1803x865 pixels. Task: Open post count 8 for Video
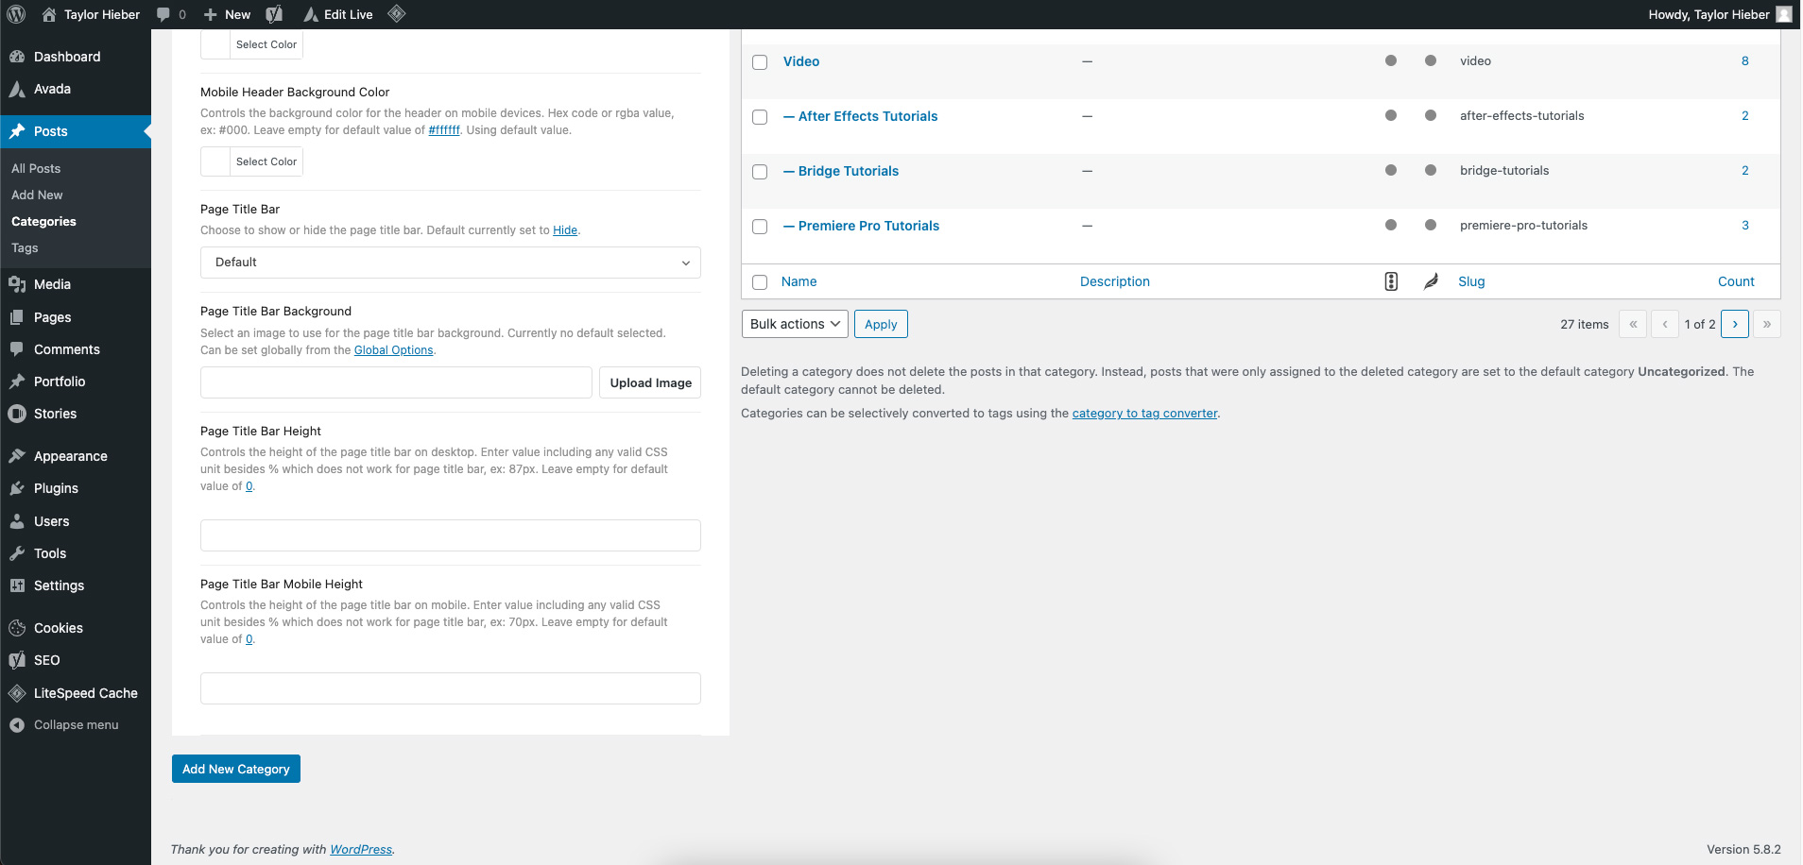[x=1745, y=61]
